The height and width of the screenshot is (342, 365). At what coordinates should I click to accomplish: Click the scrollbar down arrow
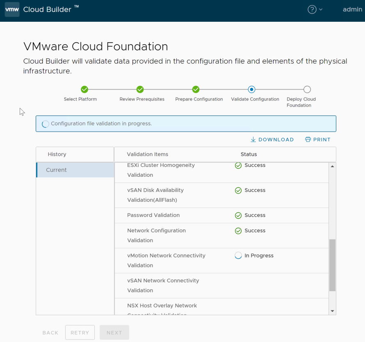(x=333, y=311)
